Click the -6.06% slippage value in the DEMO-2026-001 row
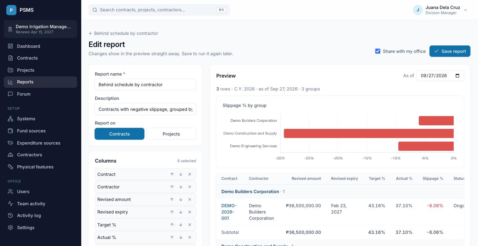478x246 pixels. 435,206
